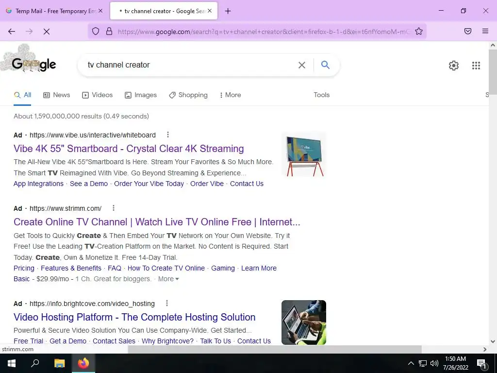Open the strimm Pricing sitelink
Screen dimensions: 497x373
point(24,268)
